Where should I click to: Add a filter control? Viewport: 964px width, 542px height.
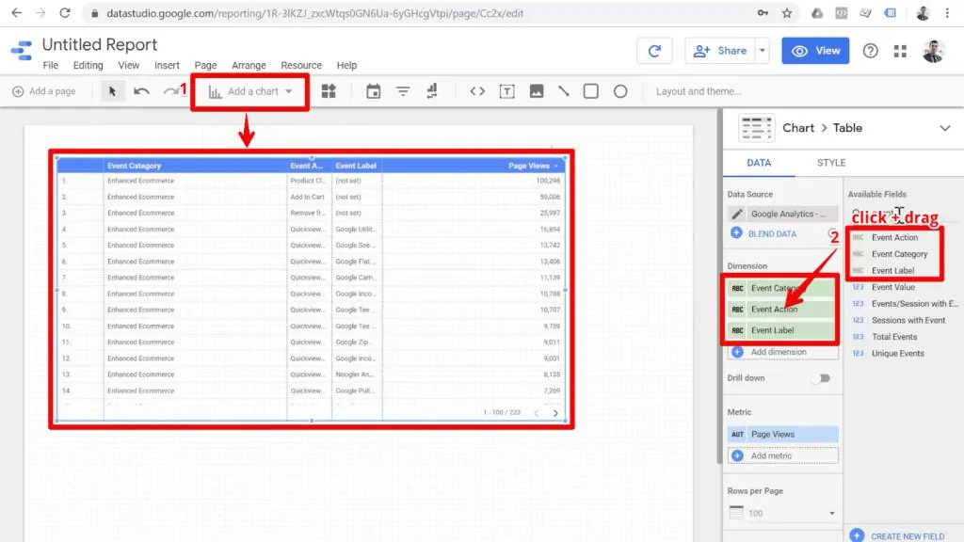click(403, 91)
